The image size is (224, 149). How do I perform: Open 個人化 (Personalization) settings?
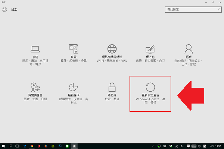(x=150, y=54)
